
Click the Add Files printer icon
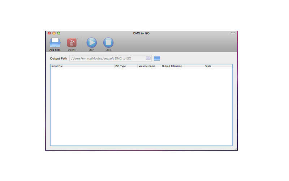pos(55,43)
